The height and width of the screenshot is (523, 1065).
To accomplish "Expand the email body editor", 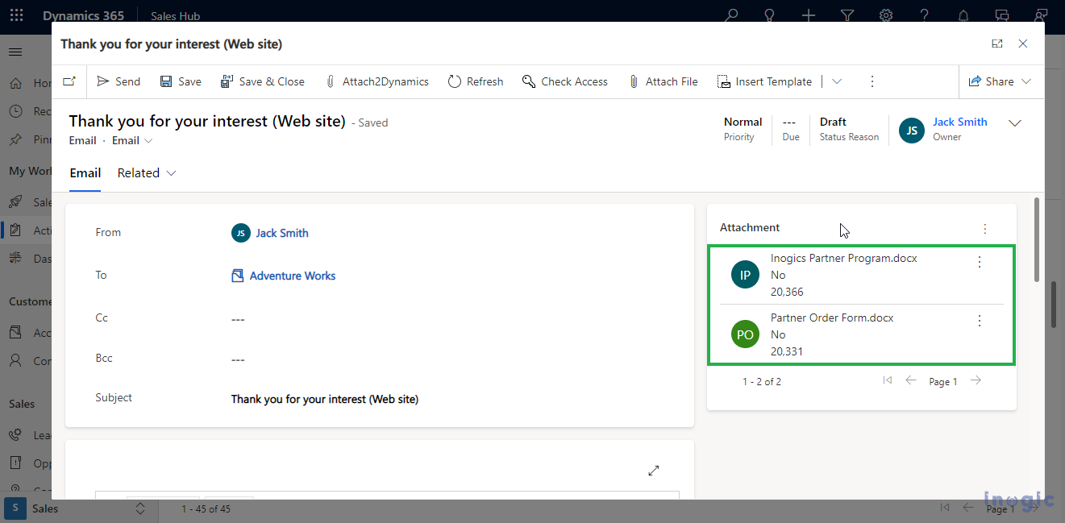I will [654, 471].
